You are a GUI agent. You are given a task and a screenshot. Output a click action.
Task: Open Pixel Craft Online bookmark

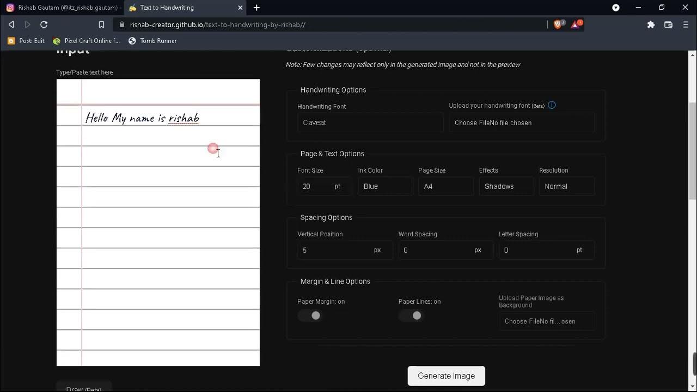pyautogui.click(x=86, y=41)
